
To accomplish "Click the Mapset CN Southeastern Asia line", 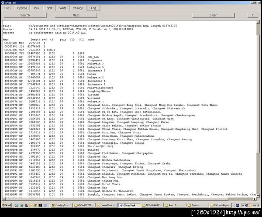I will pos(44,33).
